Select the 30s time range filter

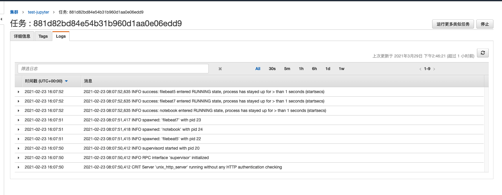[x=272, y=69]
